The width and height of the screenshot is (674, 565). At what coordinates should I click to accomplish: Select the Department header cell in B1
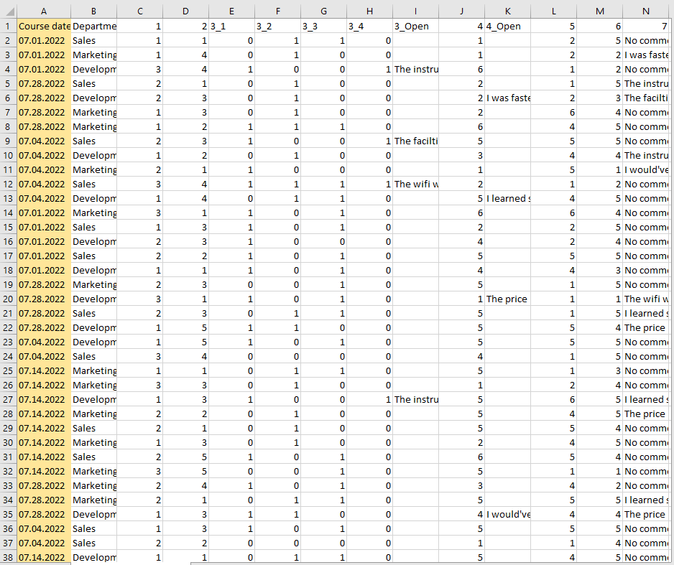(94, 26)
